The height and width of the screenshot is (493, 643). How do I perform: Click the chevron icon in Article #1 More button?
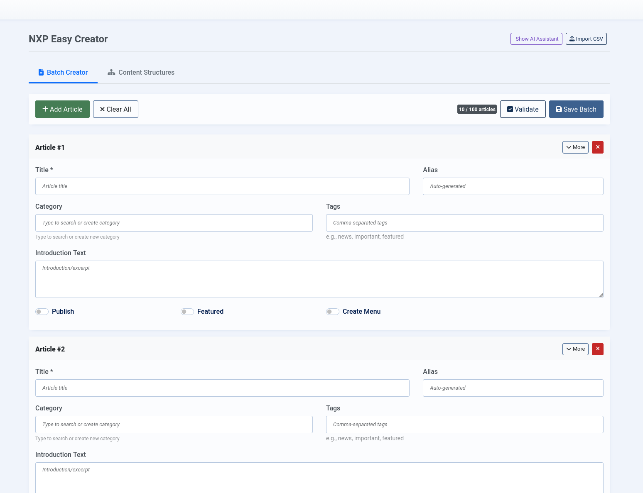click(x=569, y=147)
